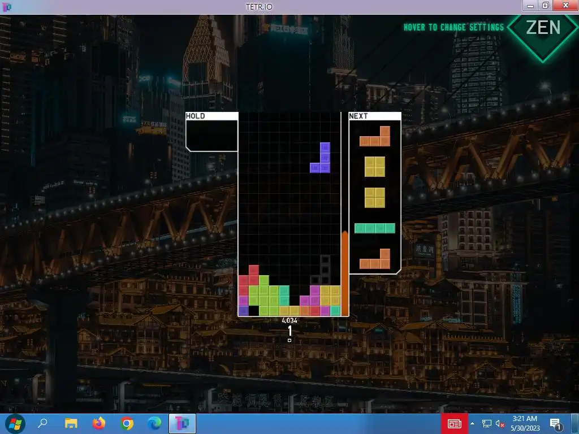This screenshot has width=579, height=434.
Task: Click the level number 1 below the board
Action: click(289, 330)
